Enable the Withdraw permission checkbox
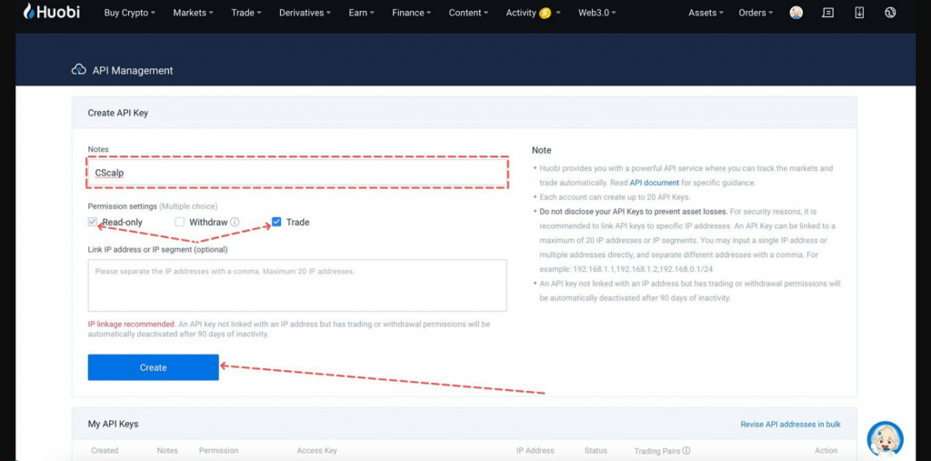Image resolution: width=931 pixels, height=461 pixels. click(x=180, y=222)
